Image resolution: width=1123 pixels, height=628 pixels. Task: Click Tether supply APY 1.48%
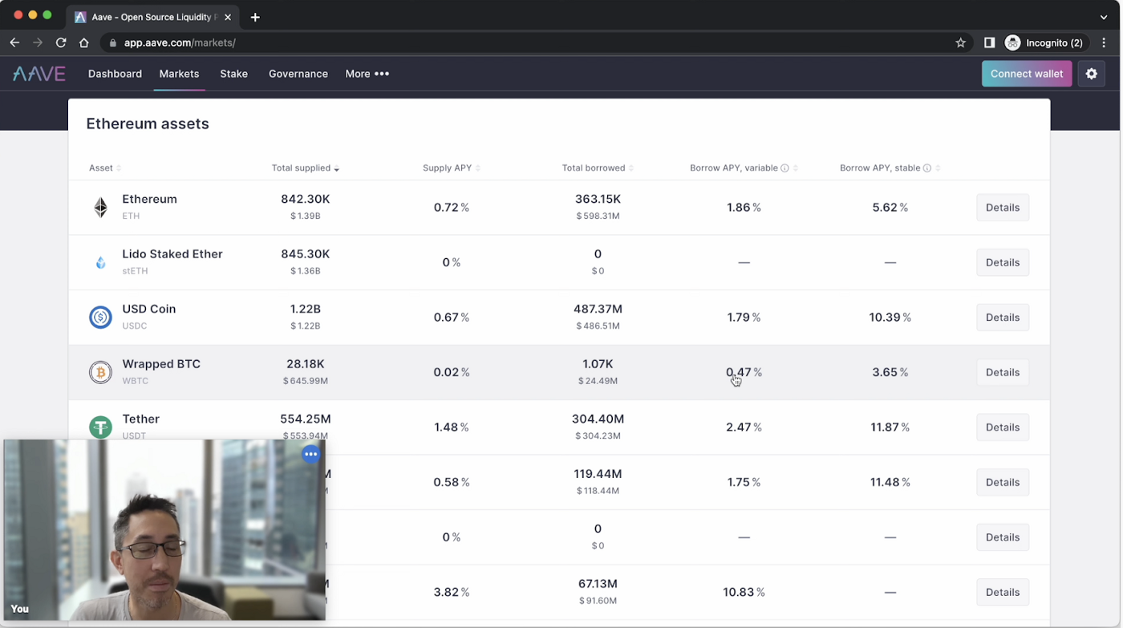[x=451, y=427]
